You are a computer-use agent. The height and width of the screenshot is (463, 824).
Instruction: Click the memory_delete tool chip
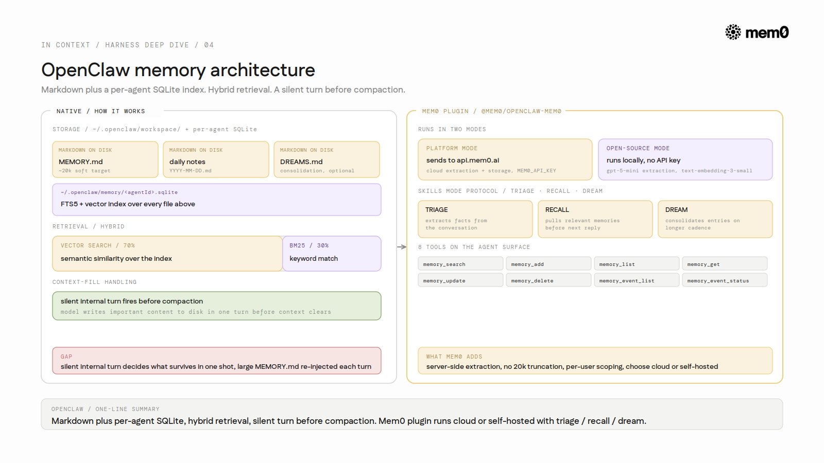(548, 280)
